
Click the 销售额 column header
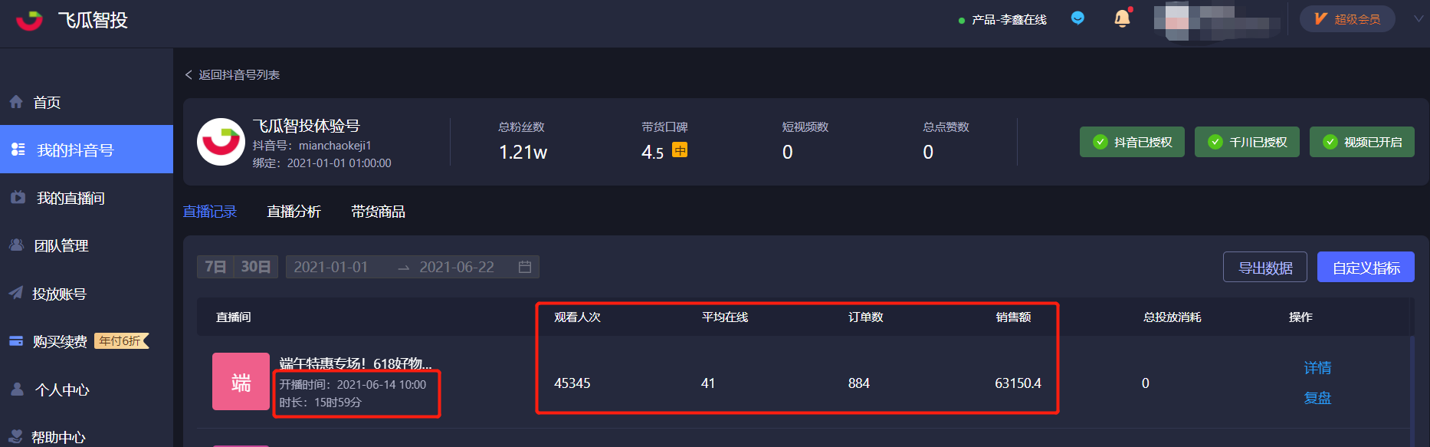(x=1013, y=317)
